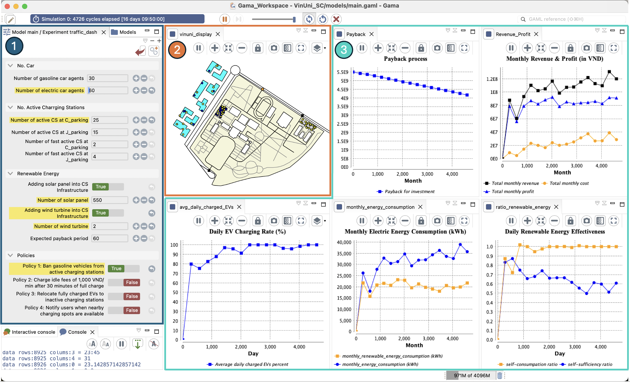Switch to the Models tab

coord(124,32)
